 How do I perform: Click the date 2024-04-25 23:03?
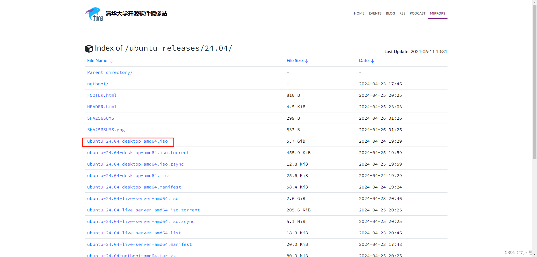click(380, 107)
